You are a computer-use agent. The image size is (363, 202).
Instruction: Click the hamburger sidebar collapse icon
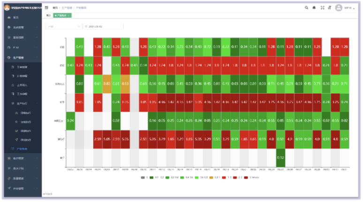tap(46, 7)
